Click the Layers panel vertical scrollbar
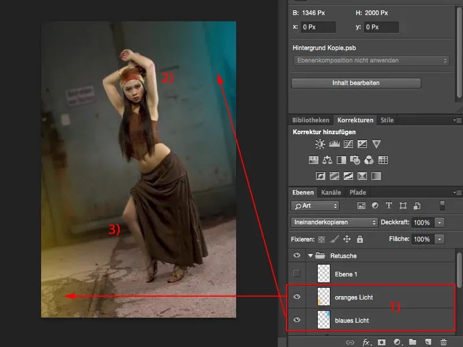The height and width of the screenshot is (347, 463). click(x=459, y=270)
